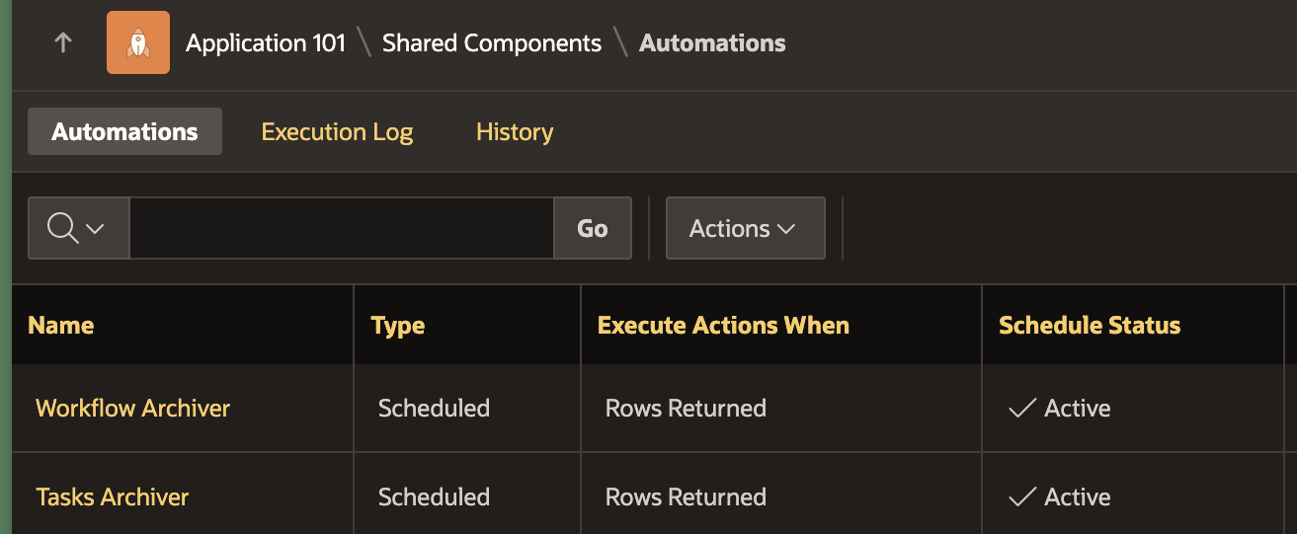Switch to the Execution Log tab

pos(337,132)
